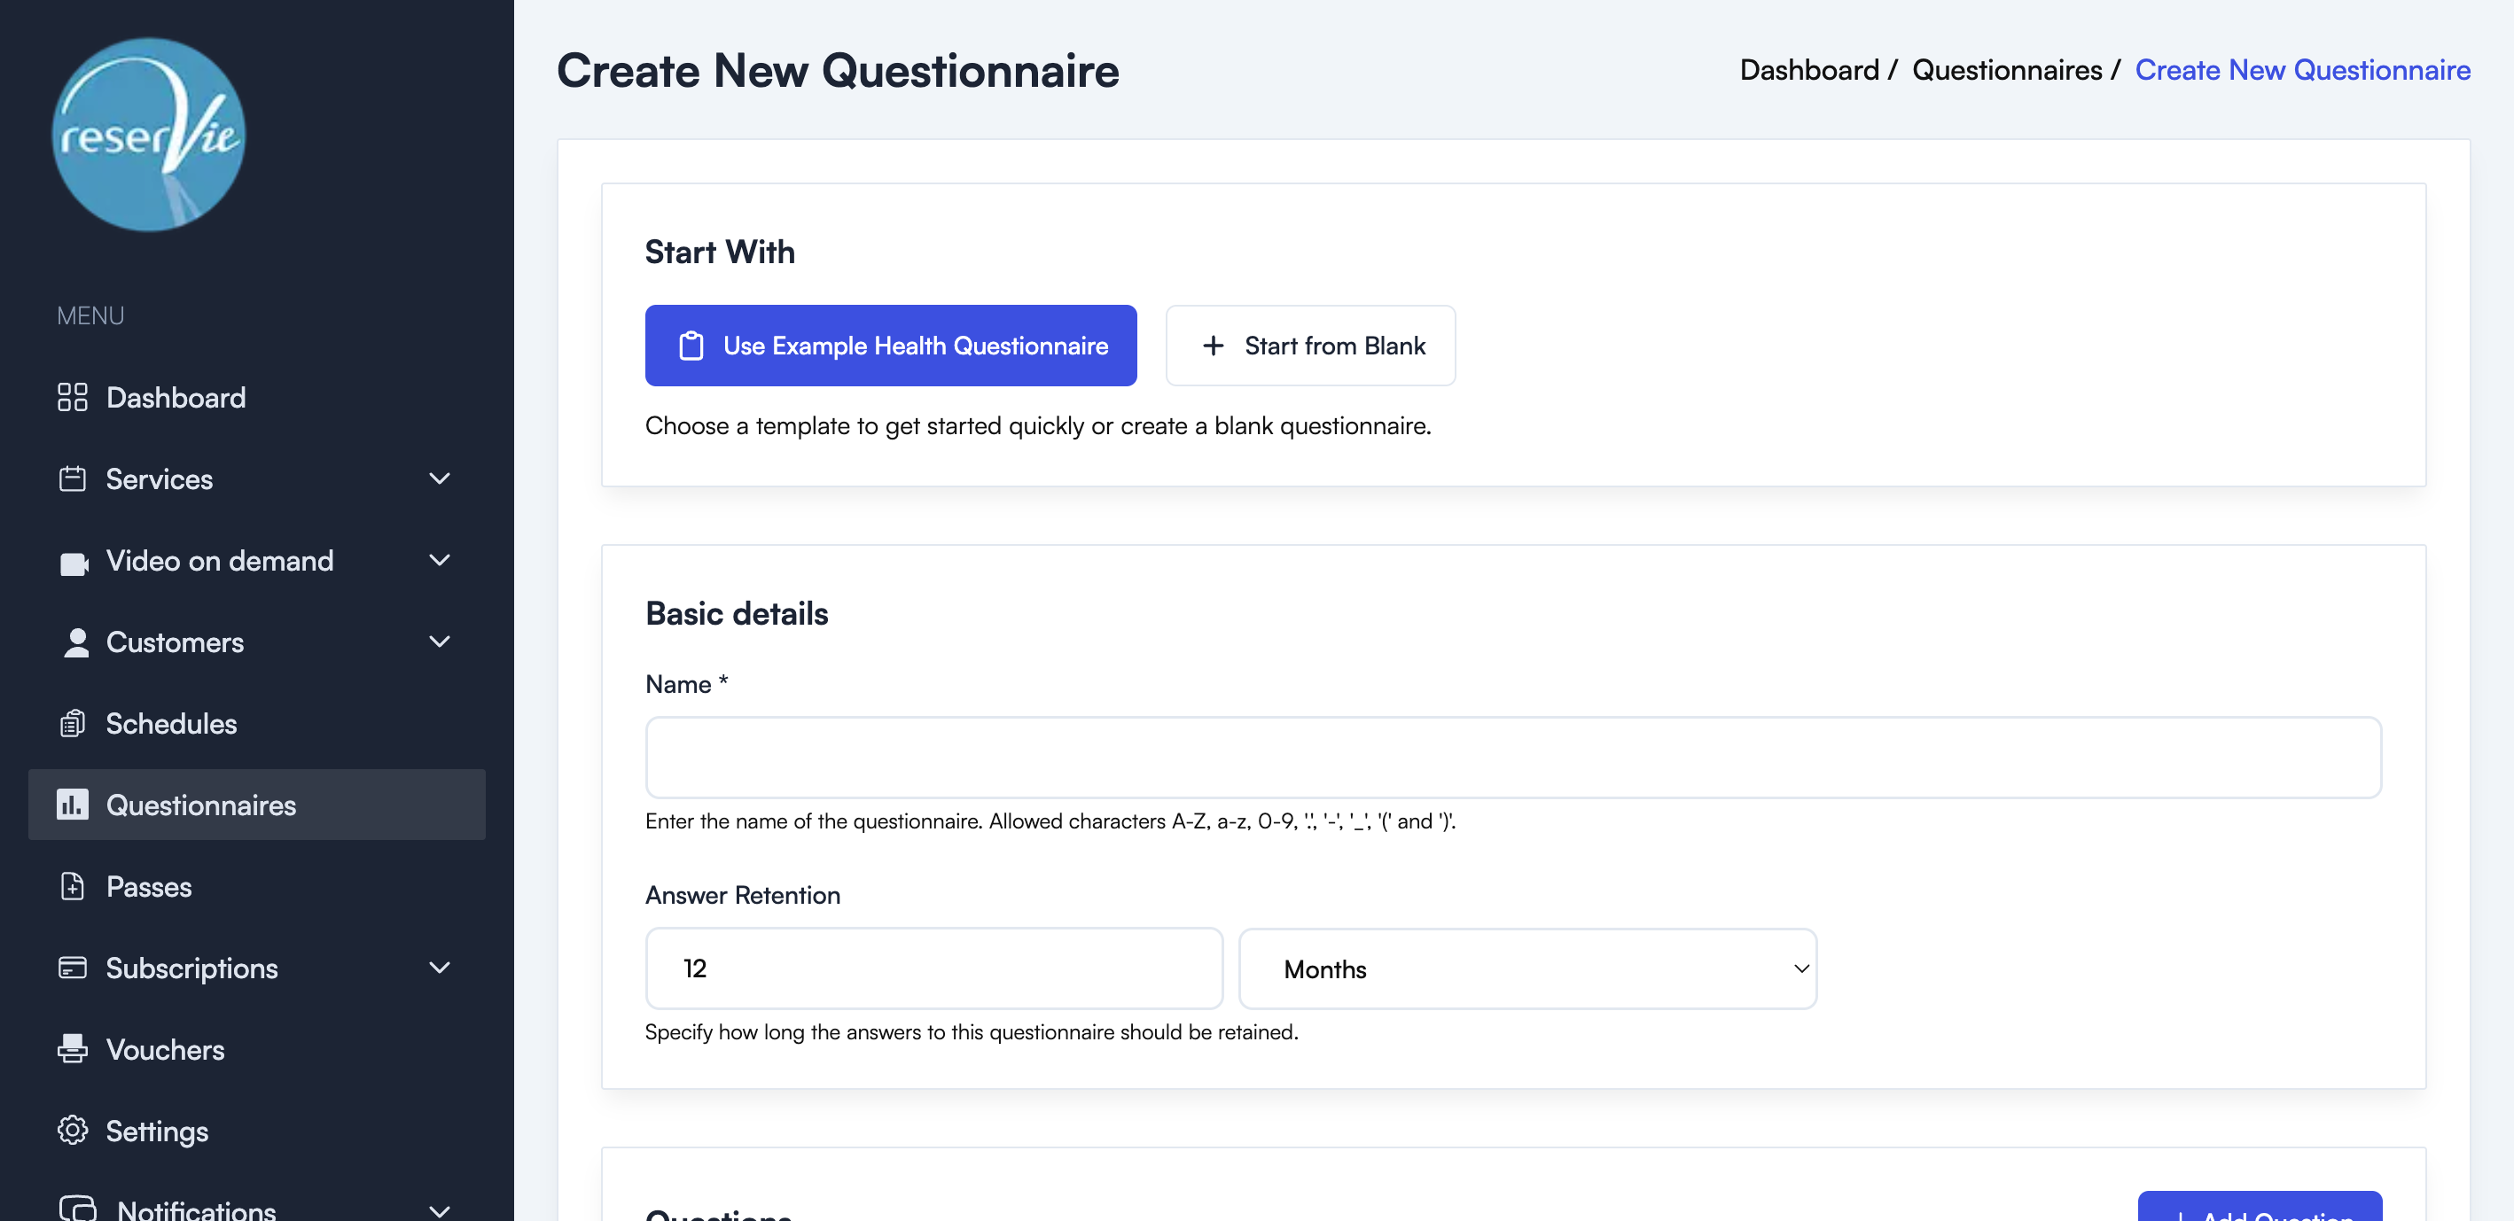The height and width of the screenshot is (1221, 2514).
Task: Select the Schedules notebook icon
Action: click(74, 724)
